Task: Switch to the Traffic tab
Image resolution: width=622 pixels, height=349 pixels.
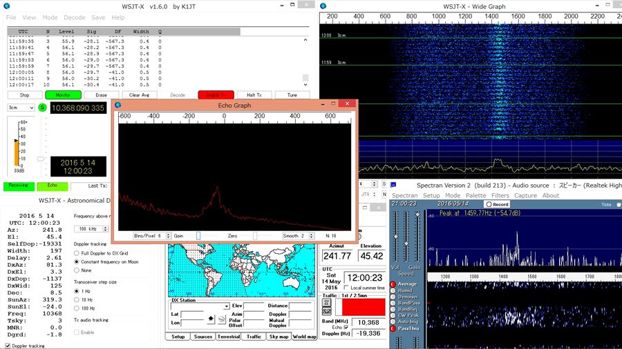Action: coord(254,337)
